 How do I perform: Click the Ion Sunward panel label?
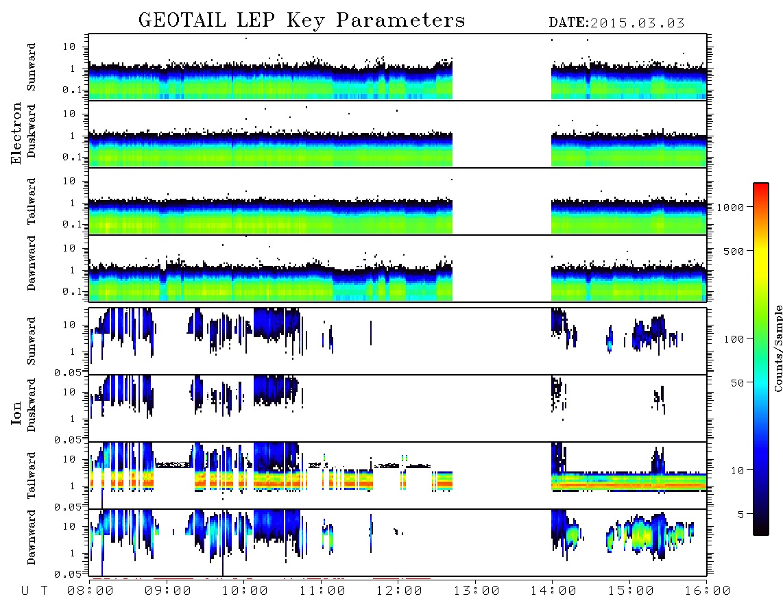point(32,341)
